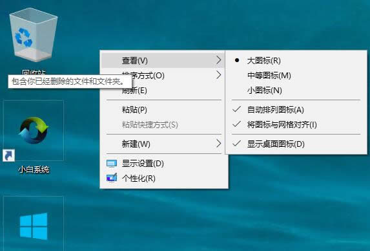Click the 小白系统 icon label text
Viewport: 370px width, 251px height.
34,169
